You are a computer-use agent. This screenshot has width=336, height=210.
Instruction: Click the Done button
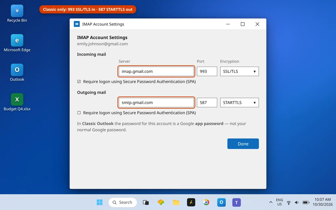(x=243, y=144)
